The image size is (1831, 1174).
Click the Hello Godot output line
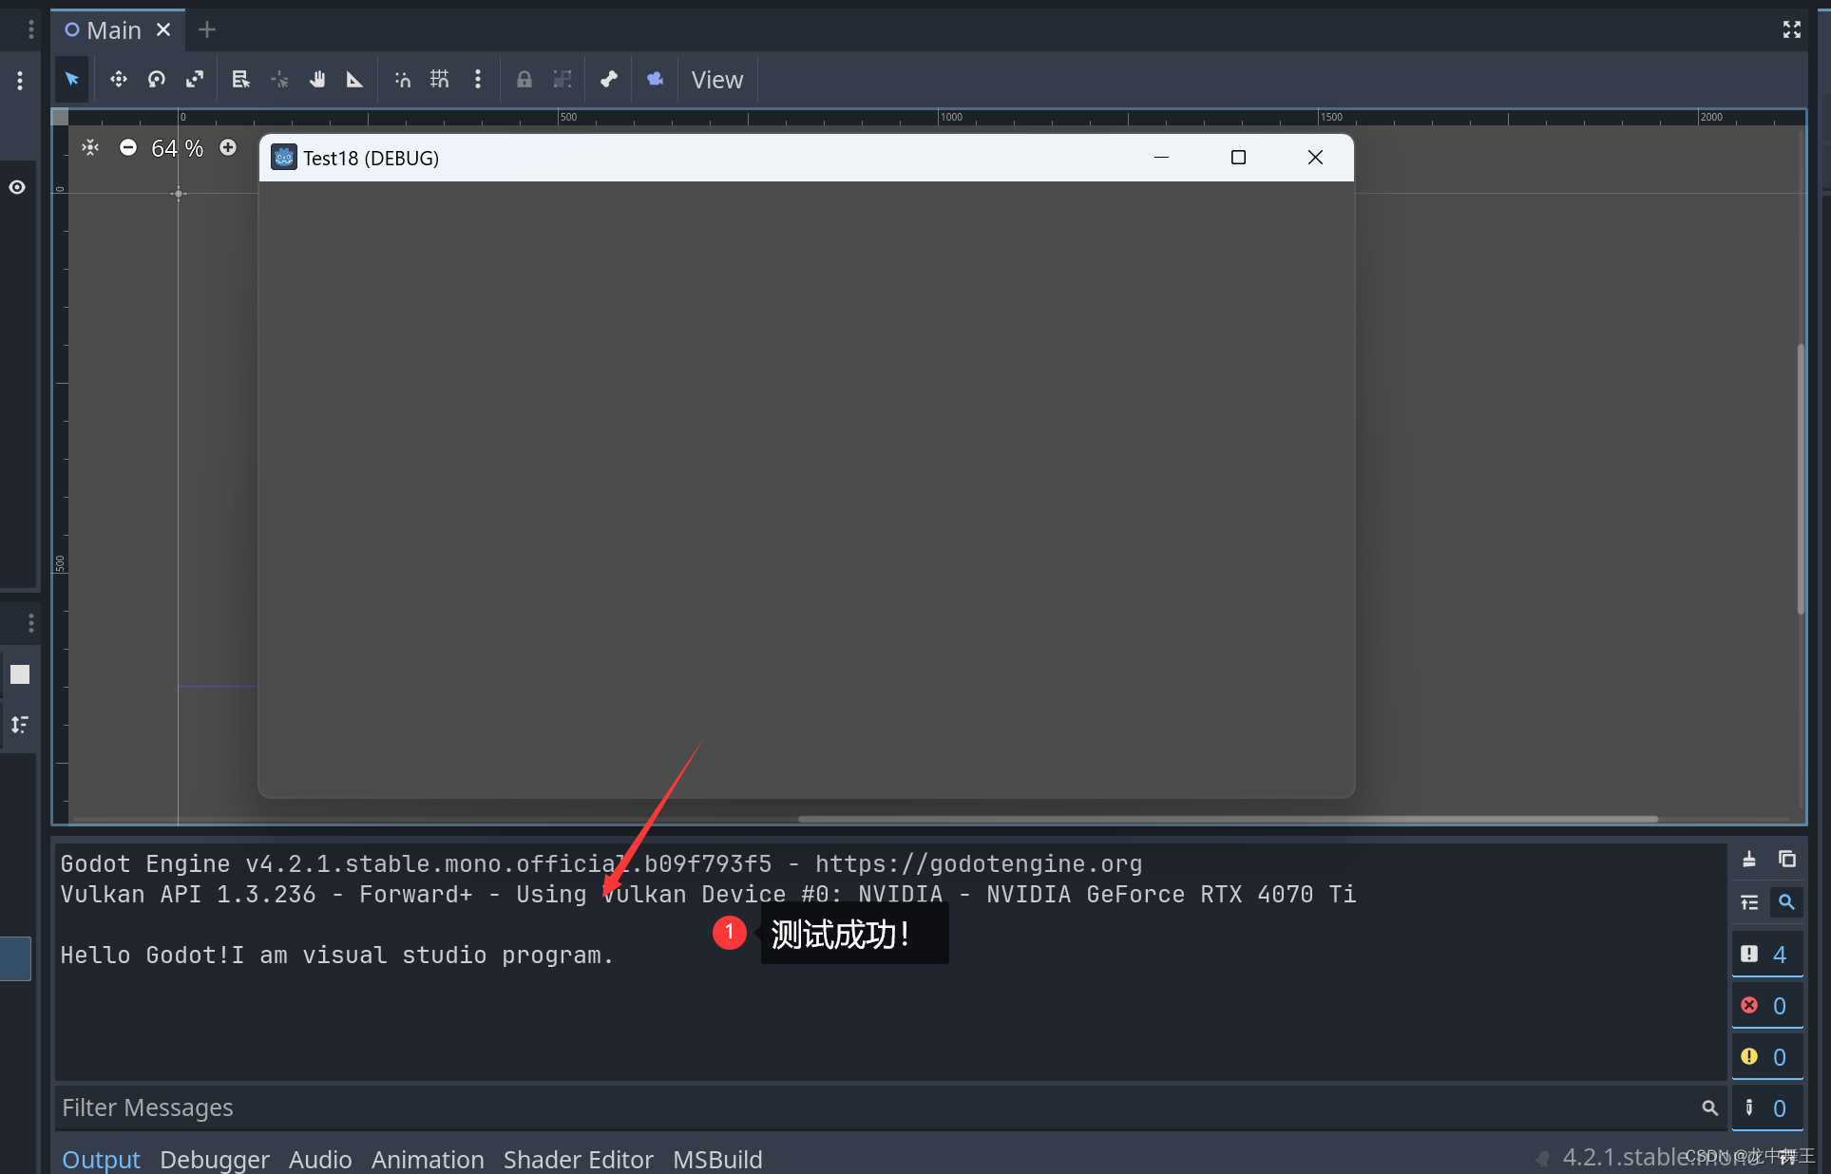[x=337, y=955]
